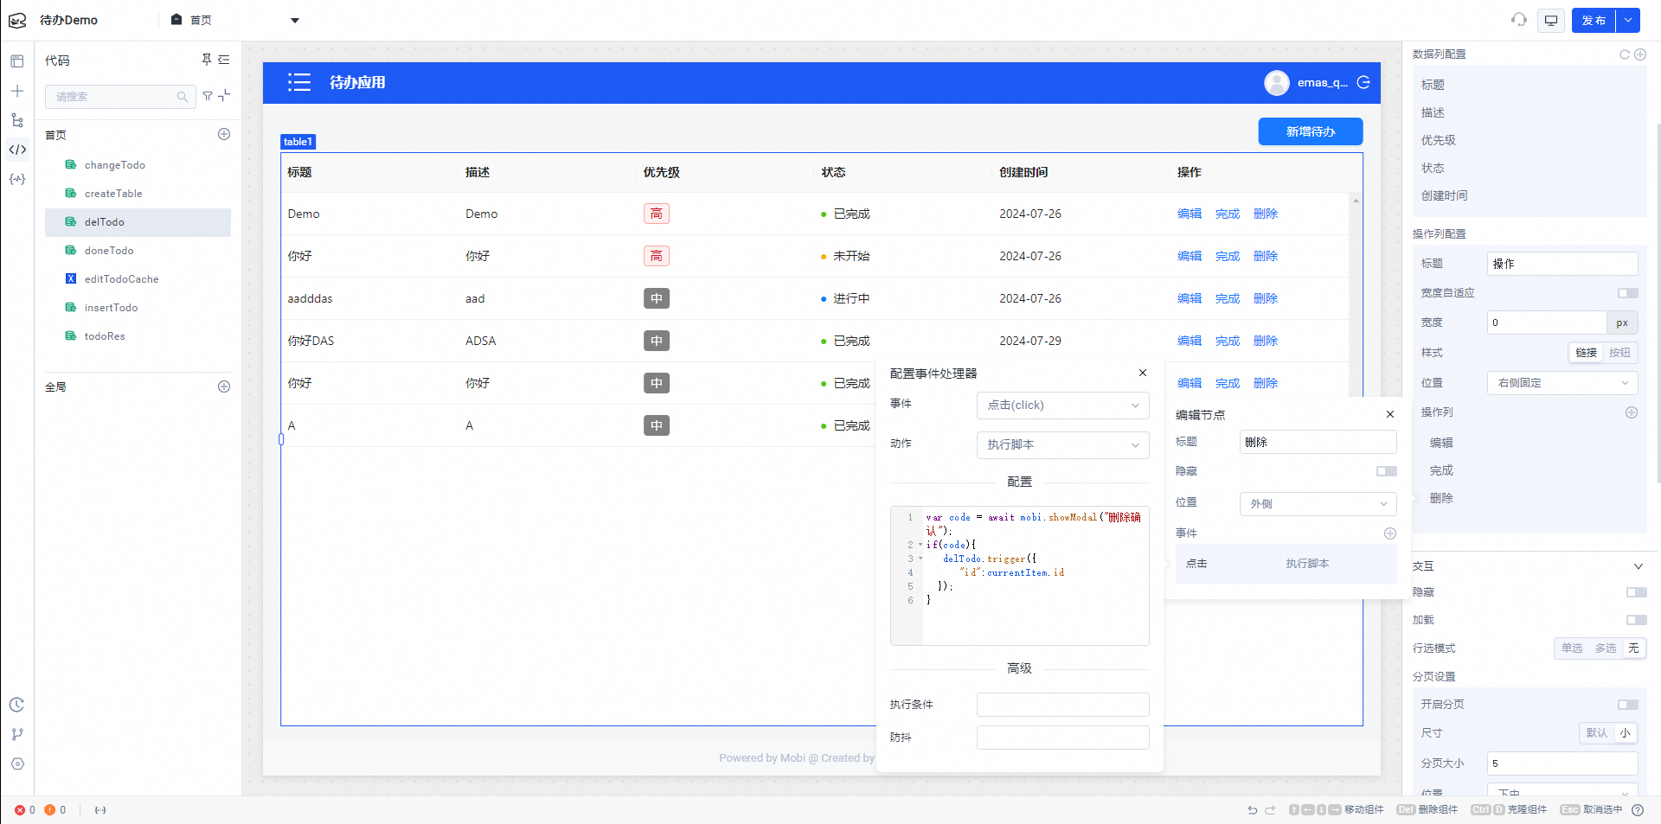This screenshot has height=824, width=1661.
Task: Open the branch icon in lower sidebar
Action: (x=17, y=734)
